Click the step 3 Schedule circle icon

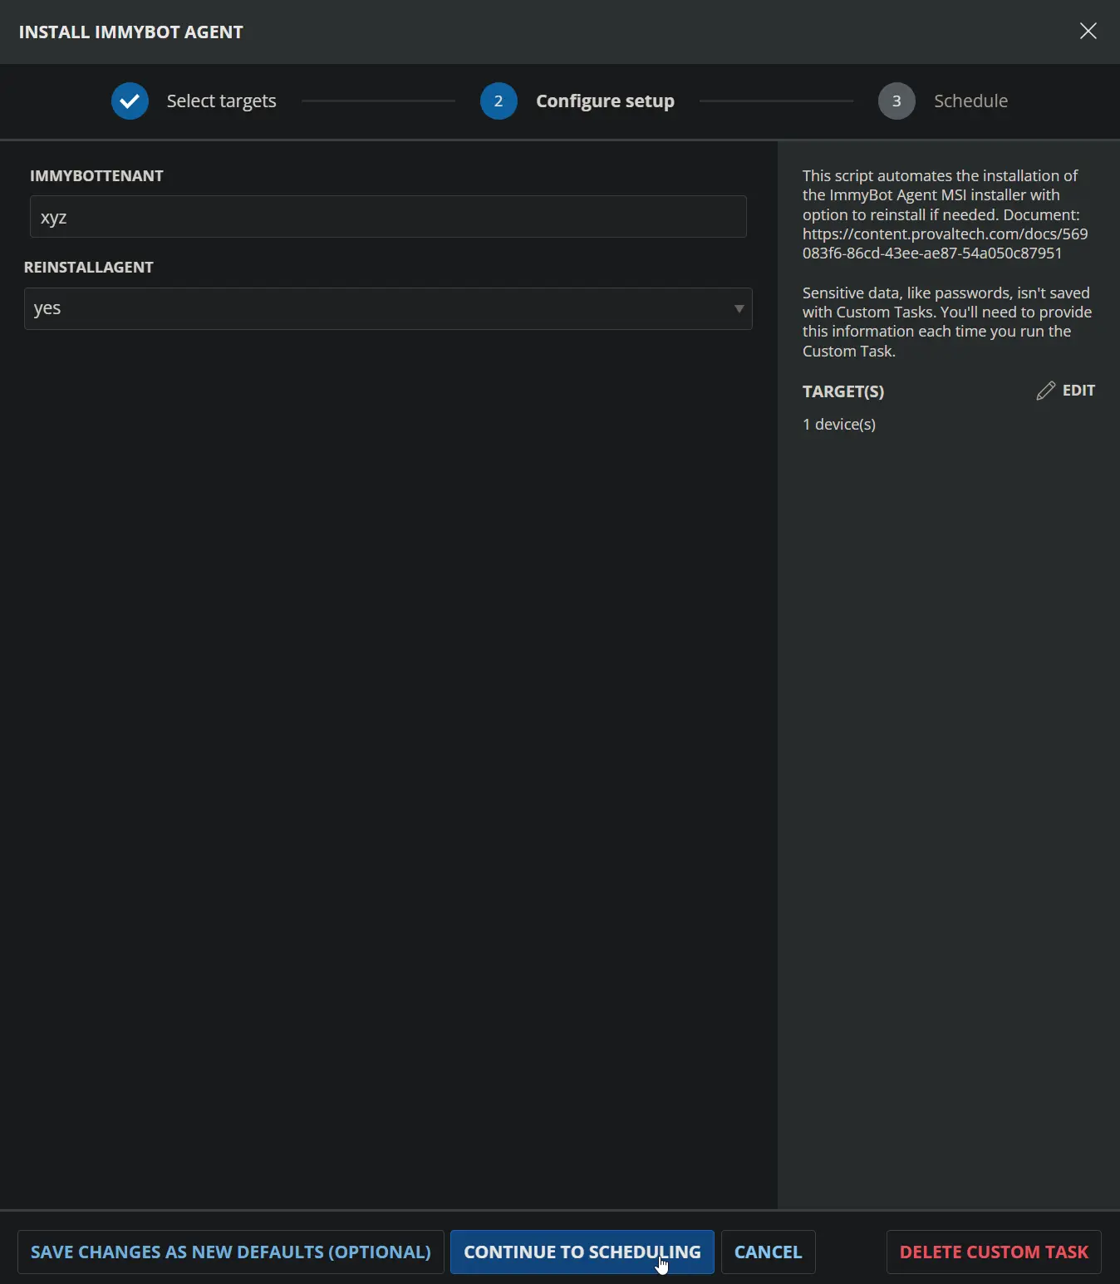(896, 101)
